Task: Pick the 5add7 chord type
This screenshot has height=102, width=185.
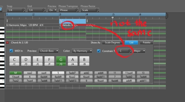Action: pyautogui.click(x=72, y=73)
